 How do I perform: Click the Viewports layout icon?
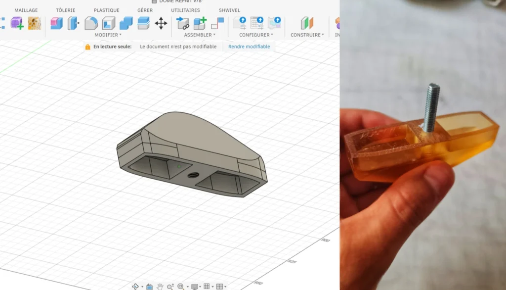[220, 287]
